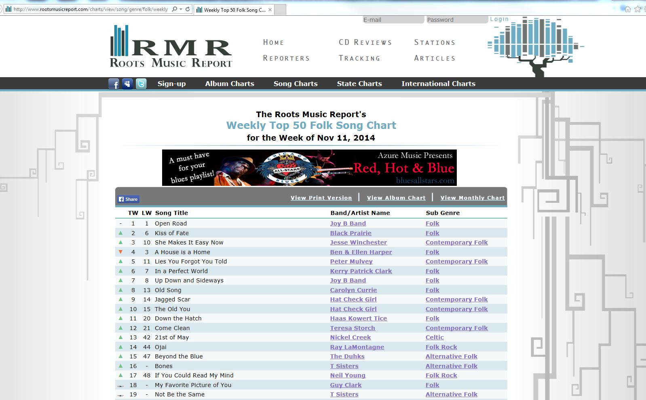Open the Reporters menu item

coord(286,58)
